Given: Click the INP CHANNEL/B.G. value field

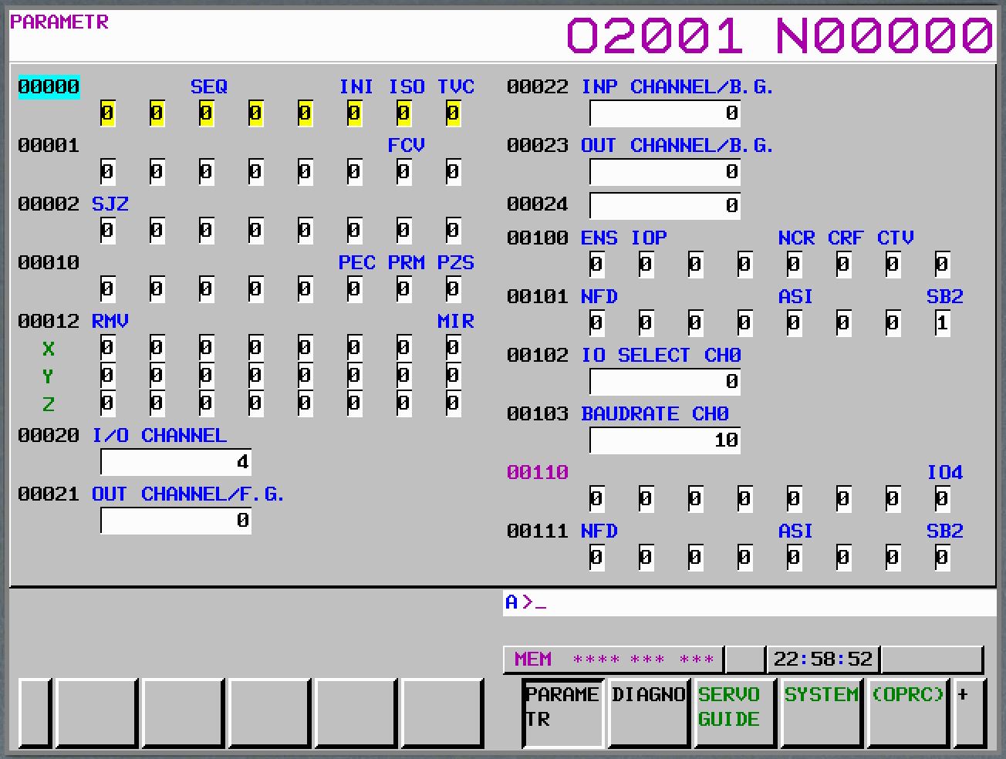Looking at the screenshot, I should coord(664,113).
